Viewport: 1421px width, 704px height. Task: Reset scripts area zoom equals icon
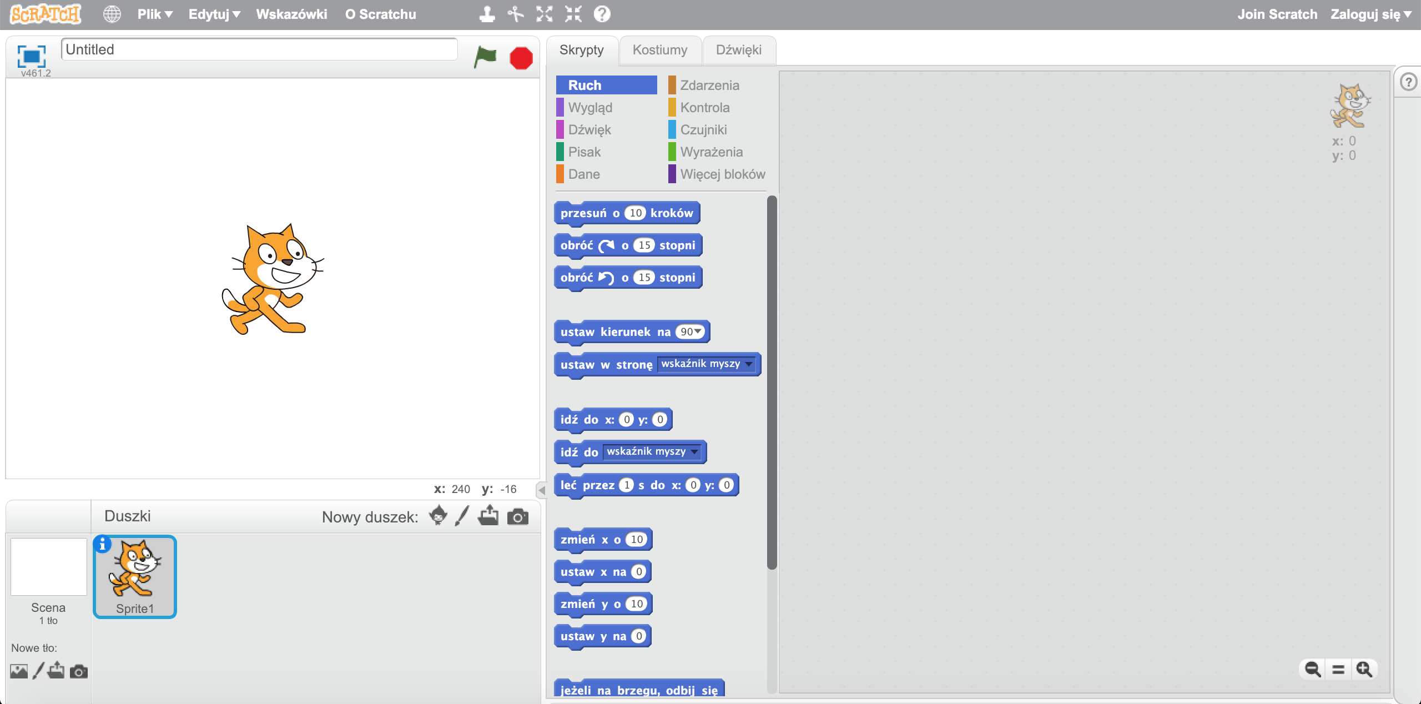point(1338,670)
